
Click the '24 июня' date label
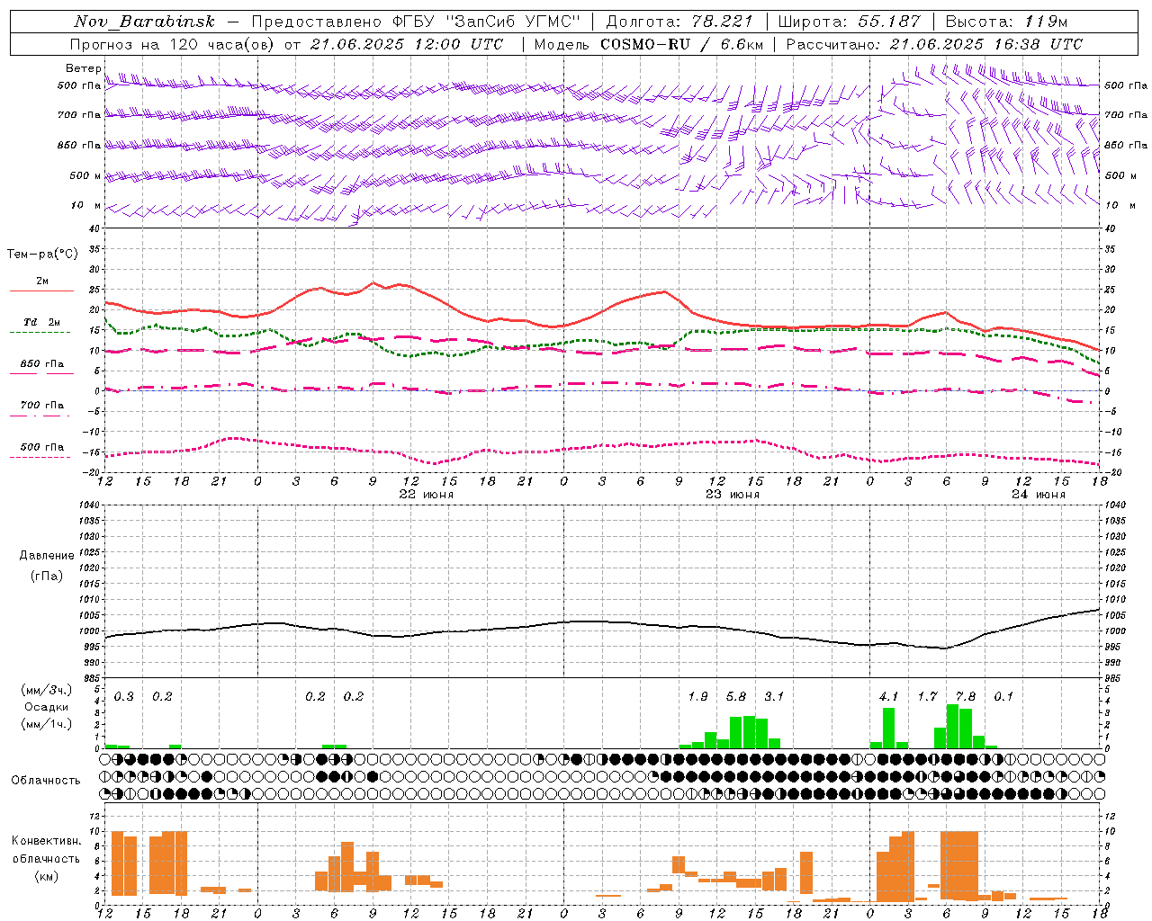[1039, 495]
